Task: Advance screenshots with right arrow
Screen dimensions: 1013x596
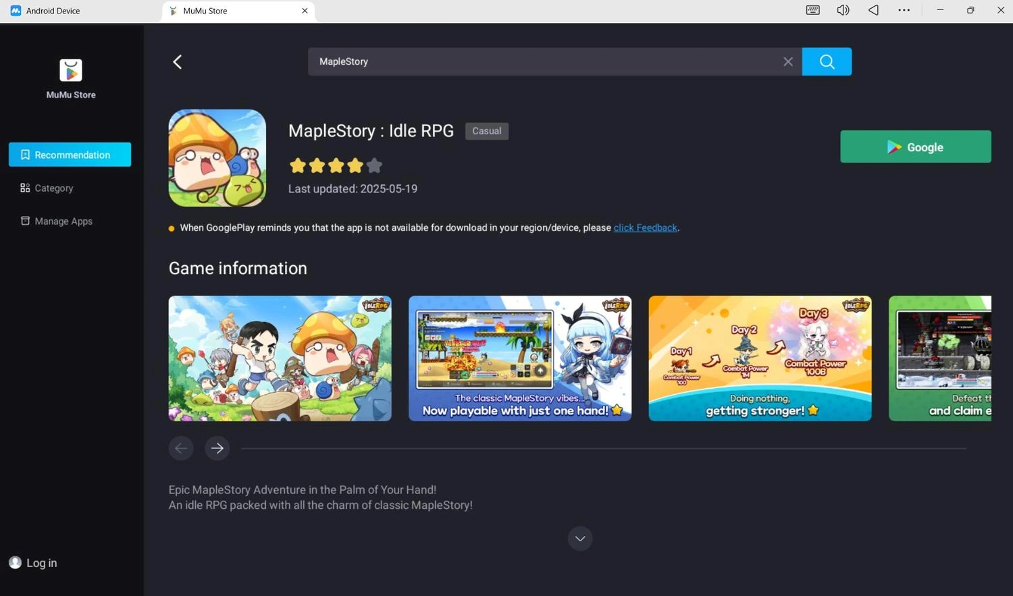Action: coord(217,448)
